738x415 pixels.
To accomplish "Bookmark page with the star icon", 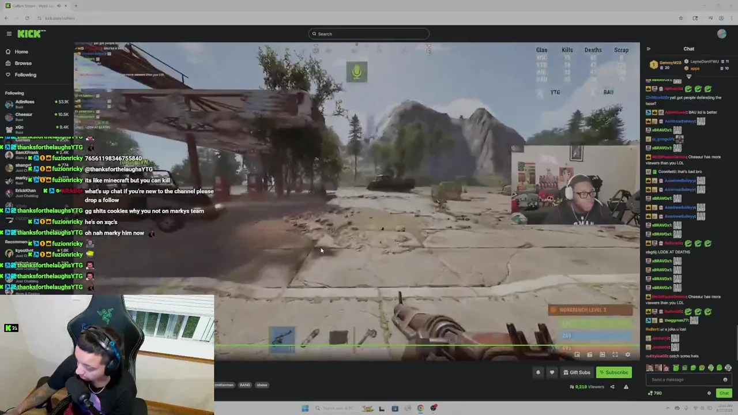I will tap(681, 18).
